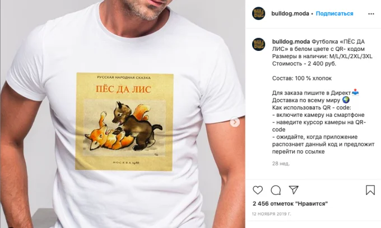The image size is (381, 228).
Task: Open comments with the speech bubble icon
Action: click(276, 190)
